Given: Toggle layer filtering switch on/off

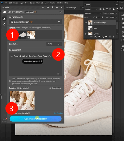Looking at the screenshot, I should [x=117, y=9].
